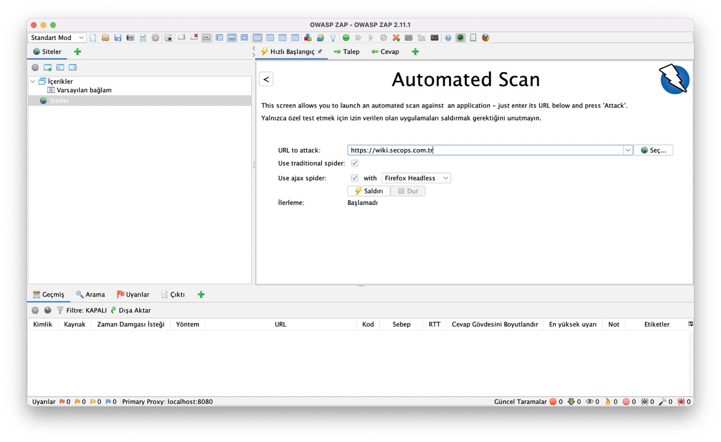Click the New Session page icon
Viewport: 721px width, 442px height.
click(x=92, y=38)
